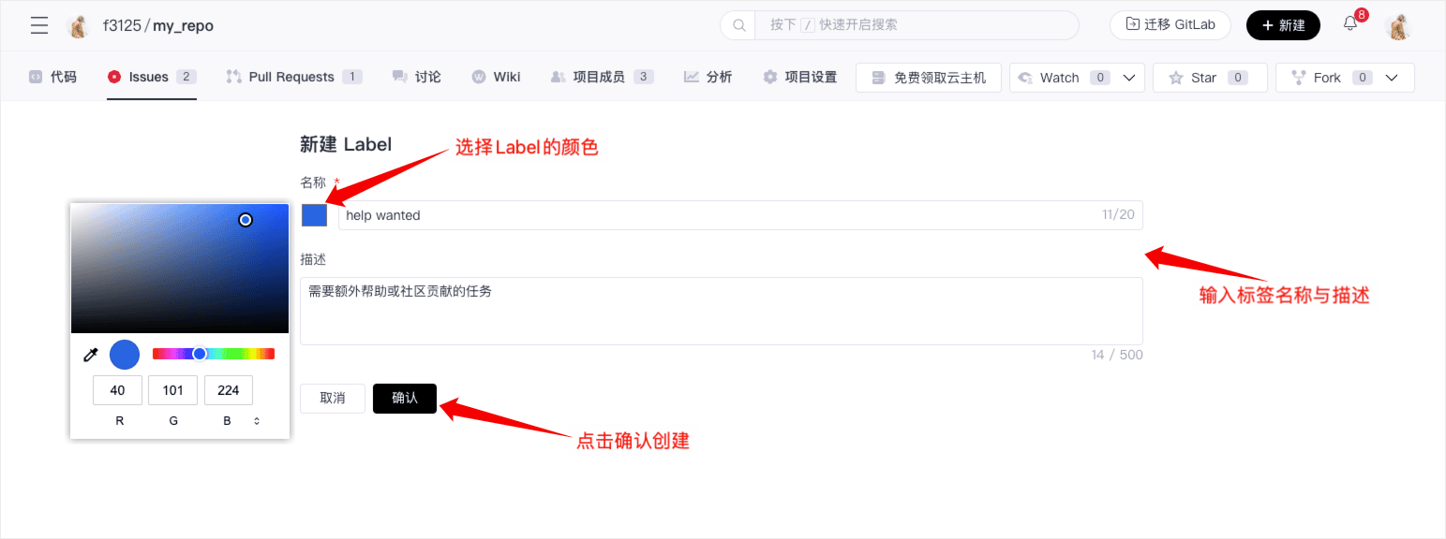Open the user avatar at top right
The height and width of the screenshot is (539, 1446).
tap(1398, 26)
